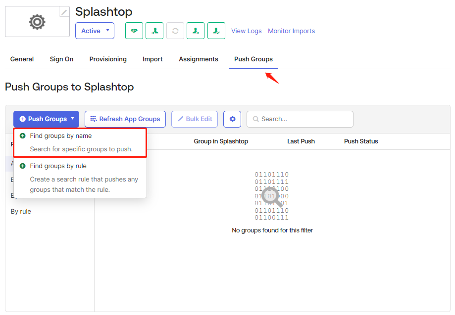
Task: Click the Push Groups to Splashtop heading
Action: [69, 87]
